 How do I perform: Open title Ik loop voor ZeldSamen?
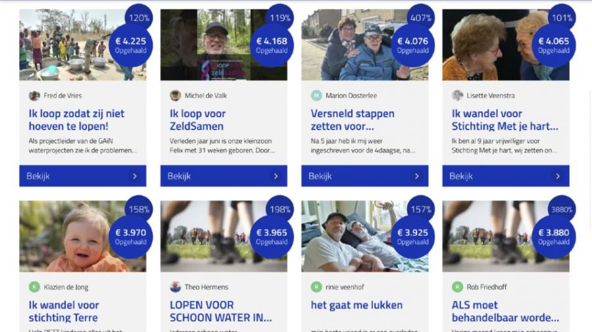point(197,120)
